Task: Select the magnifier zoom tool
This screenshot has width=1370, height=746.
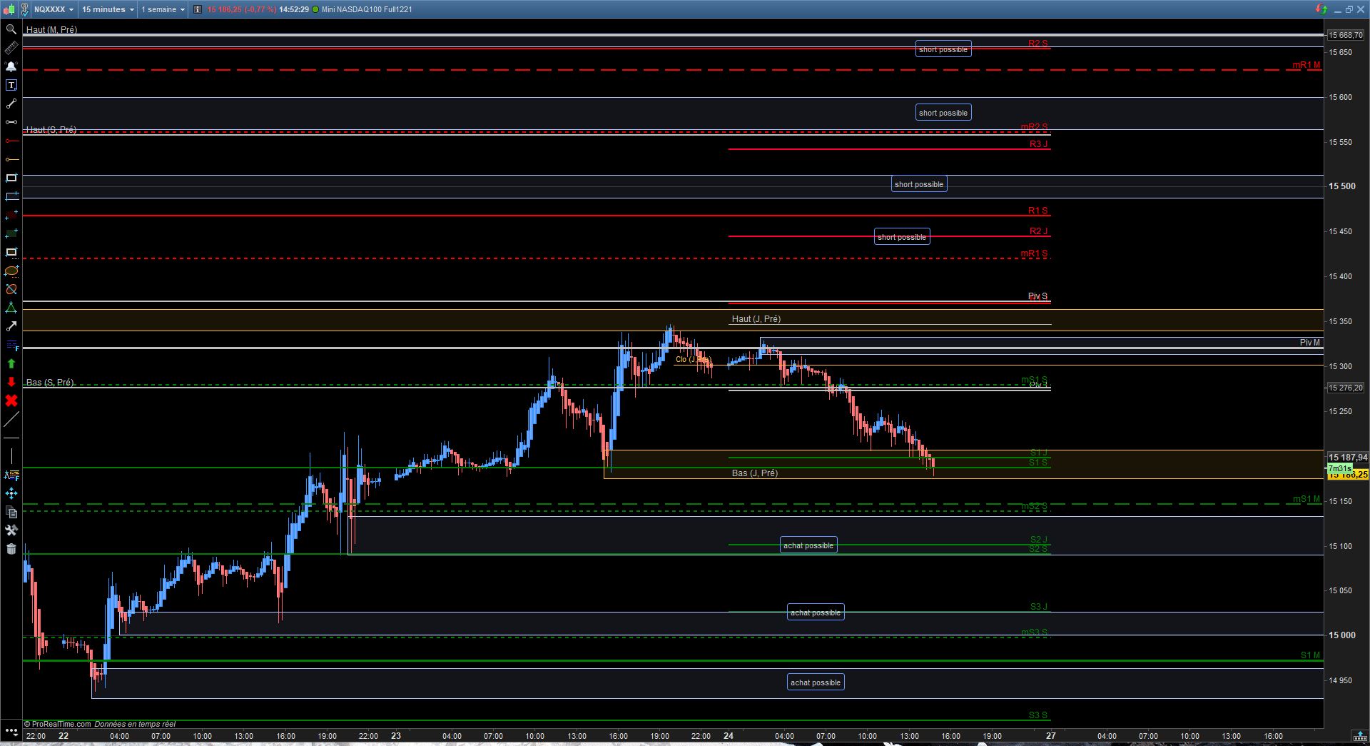Action: click(11, 29)
